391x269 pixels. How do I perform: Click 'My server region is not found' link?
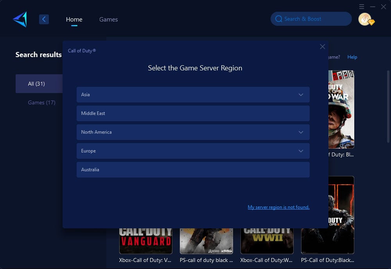click(278, 207)
